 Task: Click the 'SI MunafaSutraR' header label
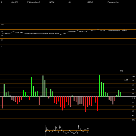(33, 2)
